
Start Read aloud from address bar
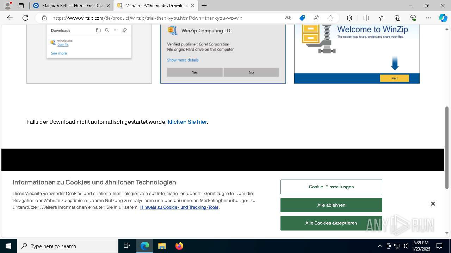(x=316, y=18)
